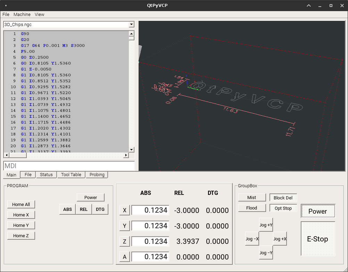The width and height of the screenshot is (348, 272).
Task: Click the Y axis button
Action: click(124, 226)
